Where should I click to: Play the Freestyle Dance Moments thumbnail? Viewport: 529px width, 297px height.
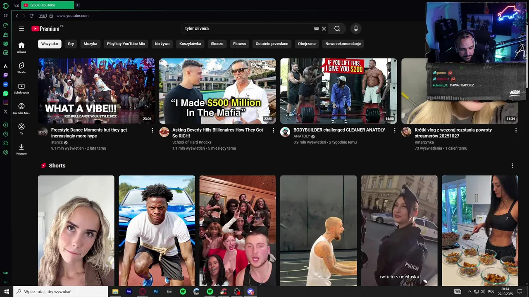pyautogui.click(x=96, y=91)
